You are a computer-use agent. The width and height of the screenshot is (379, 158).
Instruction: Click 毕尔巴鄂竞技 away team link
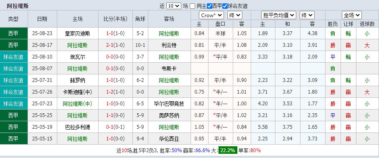coord(169,104)
